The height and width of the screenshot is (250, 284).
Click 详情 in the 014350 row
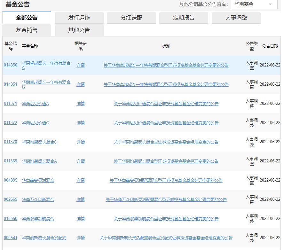click(81, 65)
